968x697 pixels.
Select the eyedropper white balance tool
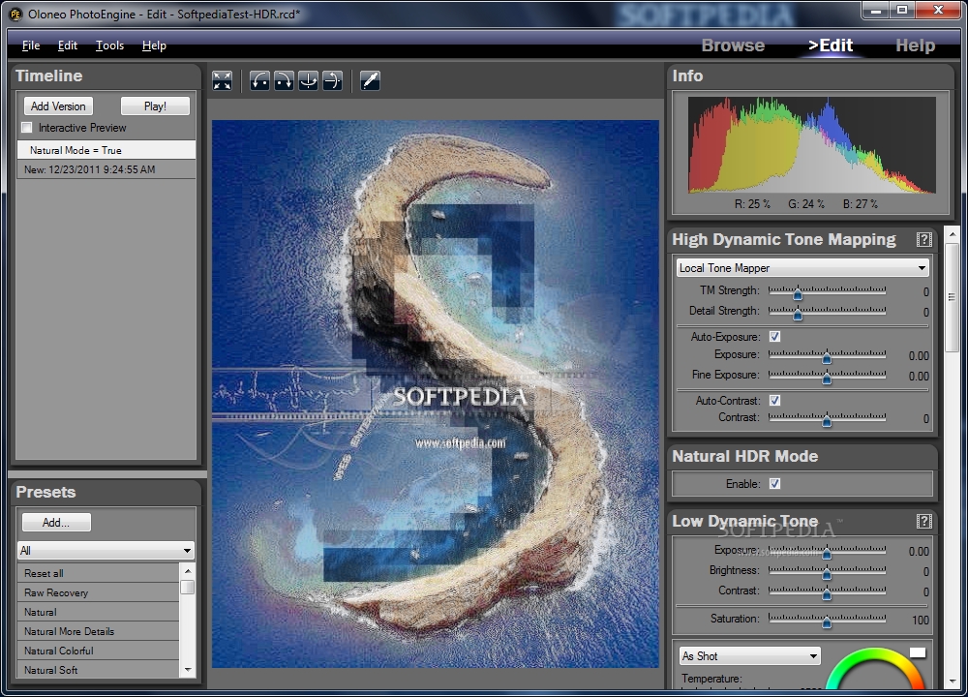[x=370, y=80]
